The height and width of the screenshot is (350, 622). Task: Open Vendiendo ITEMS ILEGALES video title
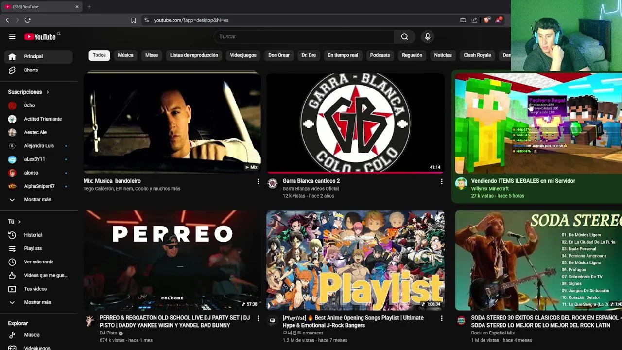click(x=523, y=181)
